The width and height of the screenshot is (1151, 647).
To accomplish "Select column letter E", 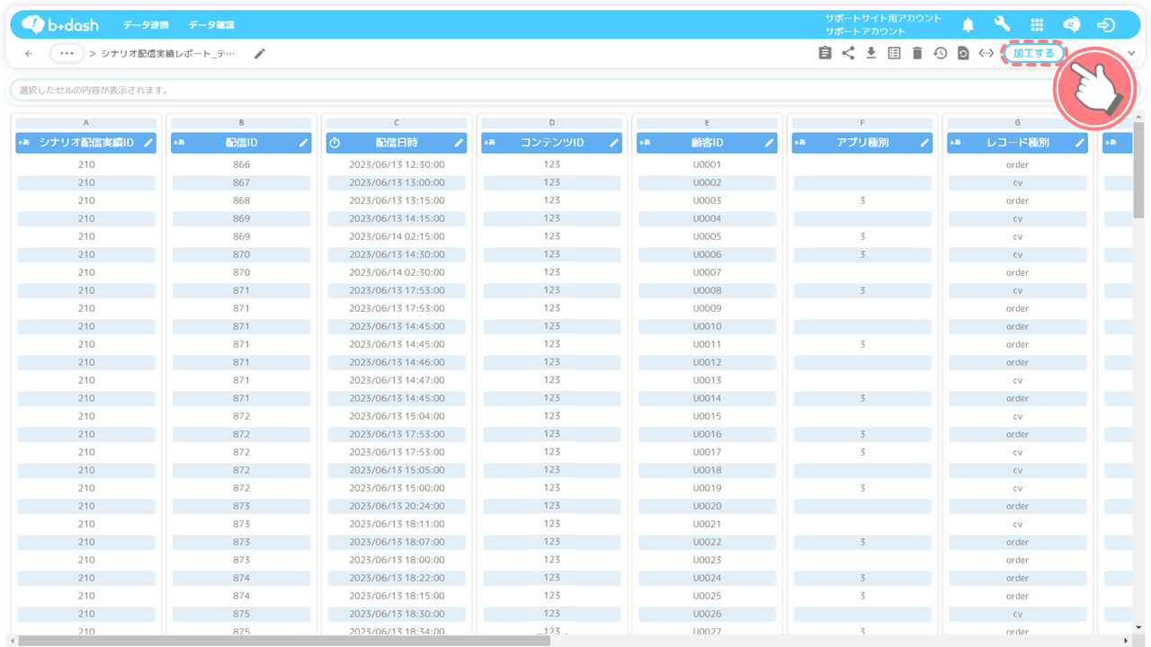I will [x=707, y=123].
